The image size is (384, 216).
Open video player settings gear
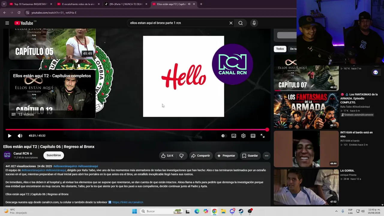[243, 136]
